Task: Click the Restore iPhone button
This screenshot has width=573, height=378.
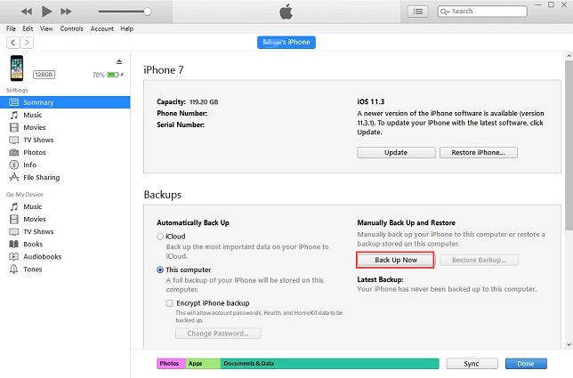Action: (479, 153)
